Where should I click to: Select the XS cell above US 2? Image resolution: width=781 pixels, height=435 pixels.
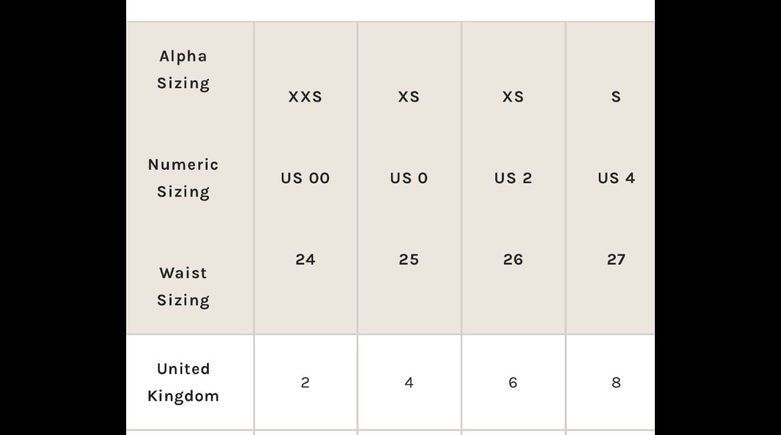pos(513,97)
